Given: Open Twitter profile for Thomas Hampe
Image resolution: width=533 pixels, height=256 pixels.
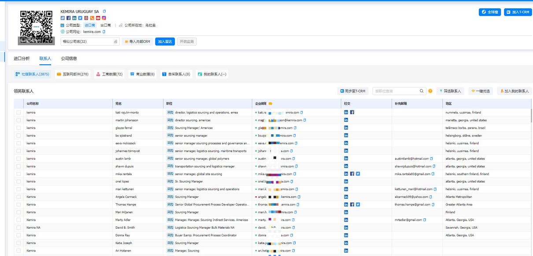Looking at the screenshot, I should (x=358, y=205).
